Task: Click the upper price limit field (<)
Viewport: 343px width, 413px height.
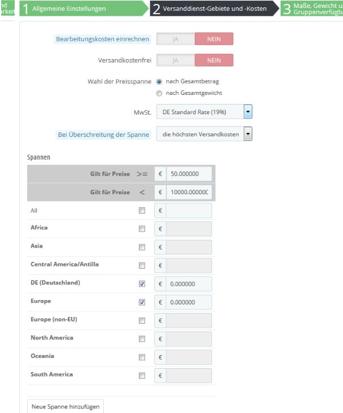Action: [189, 193]
